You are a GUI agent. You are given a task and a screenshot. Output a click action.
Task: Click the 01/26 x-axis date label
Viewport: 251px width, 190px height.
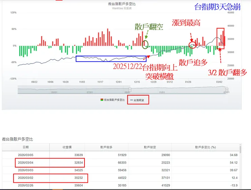(188, 82)
